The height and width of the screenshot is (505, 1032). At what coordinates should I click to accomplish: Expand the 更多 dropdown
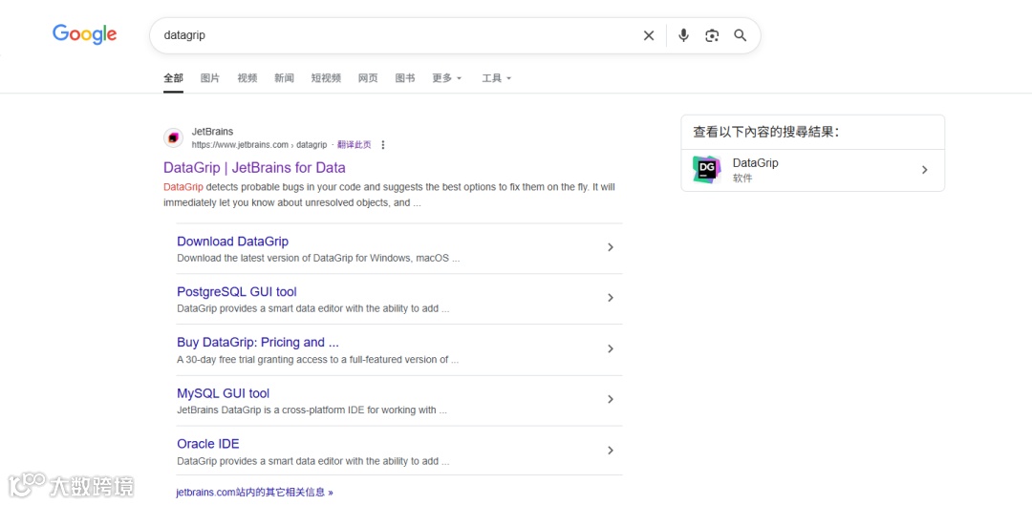447,77
